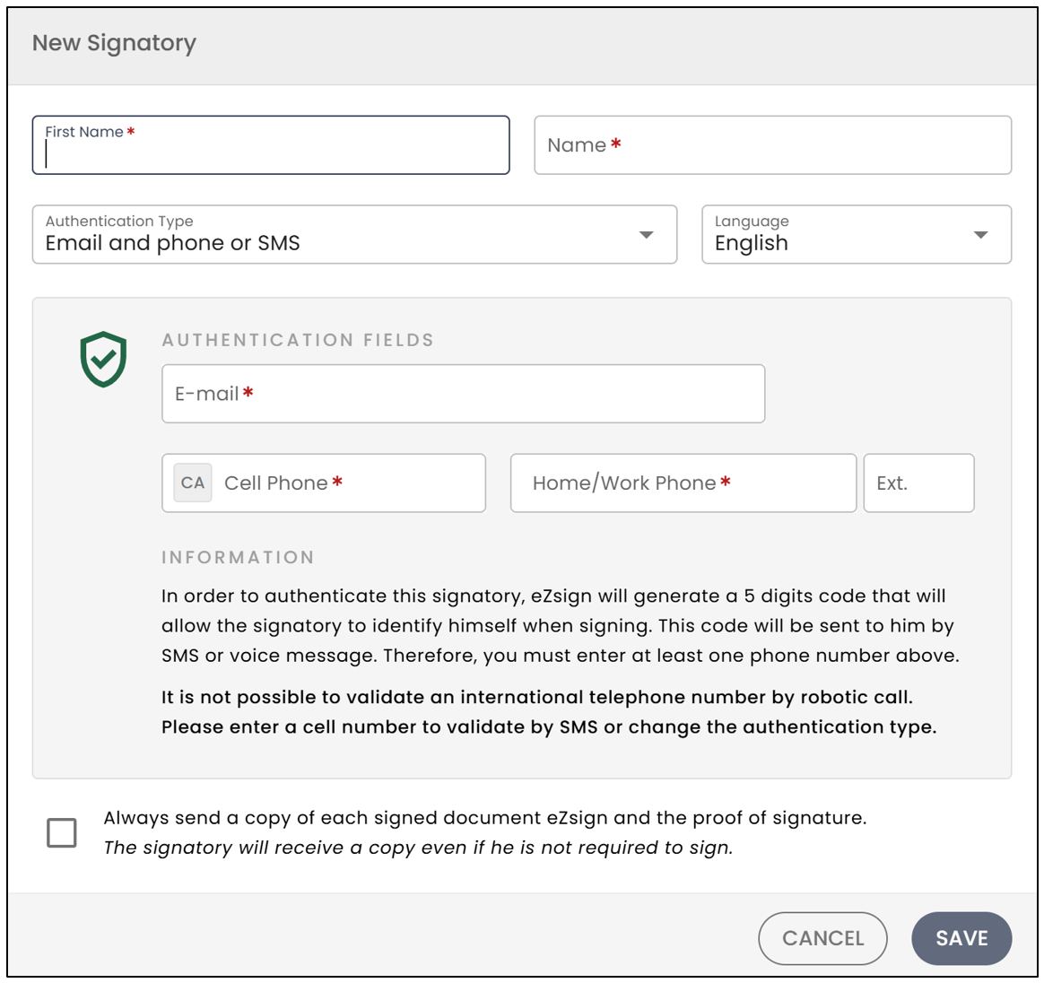Click the Save button
The width and height of the screenshot is (1044, 983).
[961, 938]
